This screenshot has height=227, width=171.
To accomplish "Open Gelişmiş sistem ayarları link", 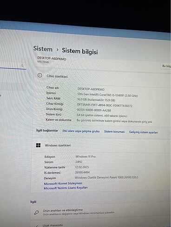I will tap(144, 132).
